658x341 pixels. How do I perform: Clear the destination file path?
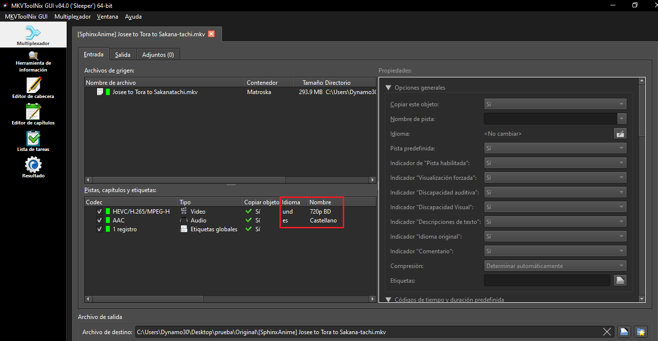tap(607, 332)
